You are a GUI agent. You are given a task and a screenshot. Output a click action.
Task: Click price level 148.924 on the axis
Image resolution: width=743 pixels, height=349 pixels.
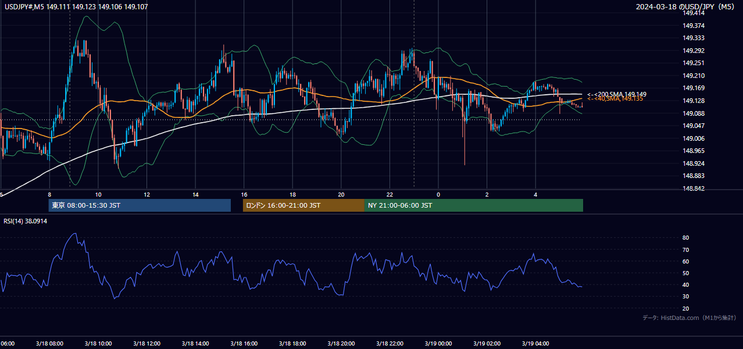point(694,163)
